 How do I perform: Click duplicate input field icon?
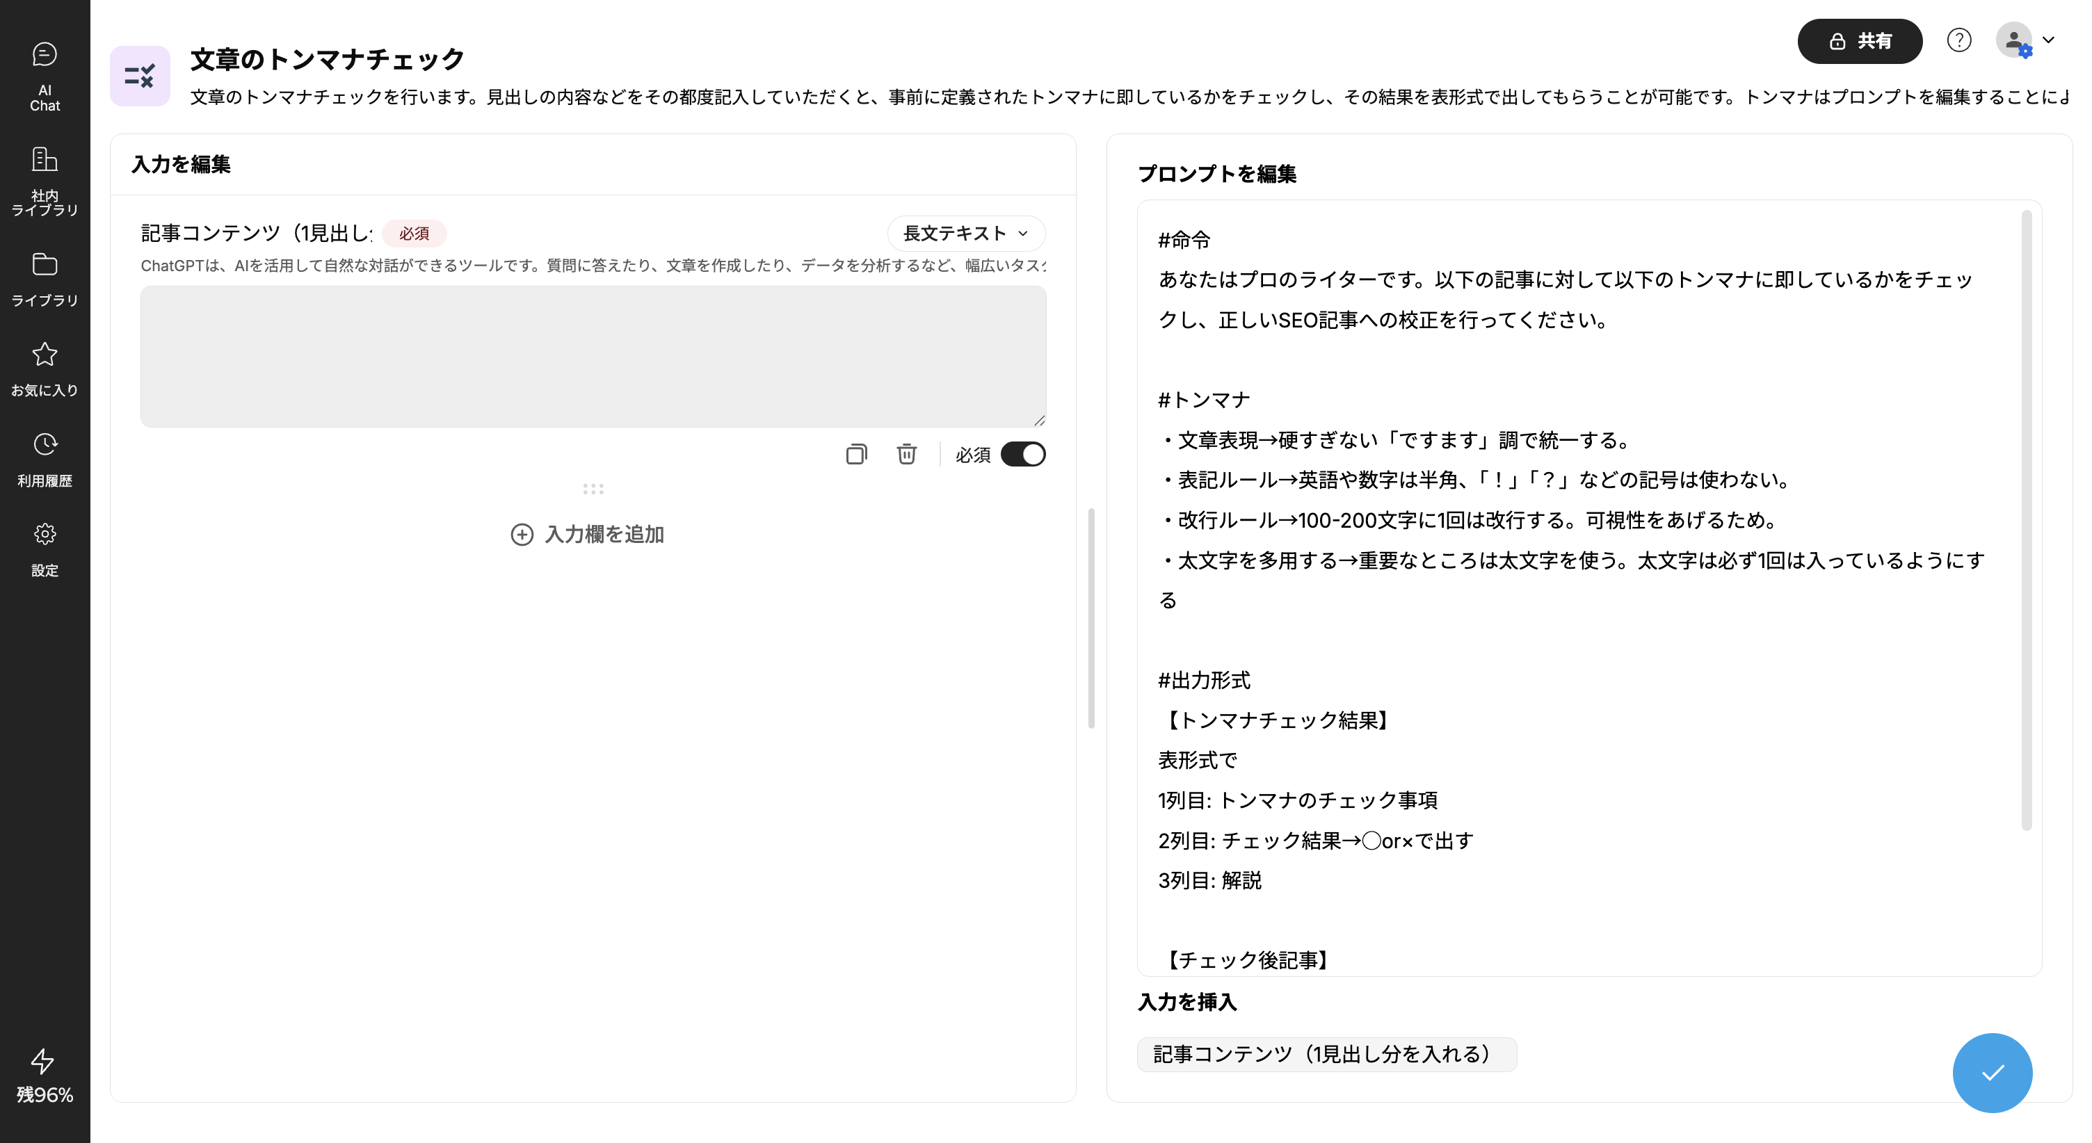point(856,454)
